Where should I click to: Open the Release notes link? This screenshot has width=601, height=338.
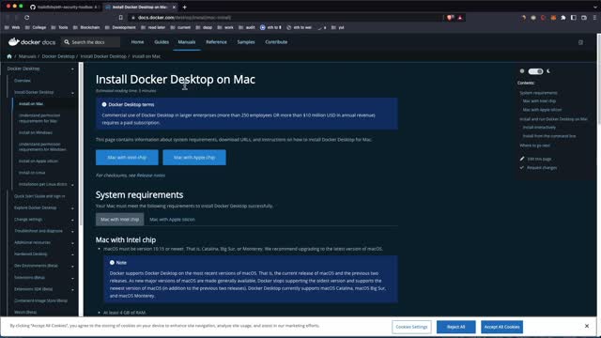click(151, 176)
